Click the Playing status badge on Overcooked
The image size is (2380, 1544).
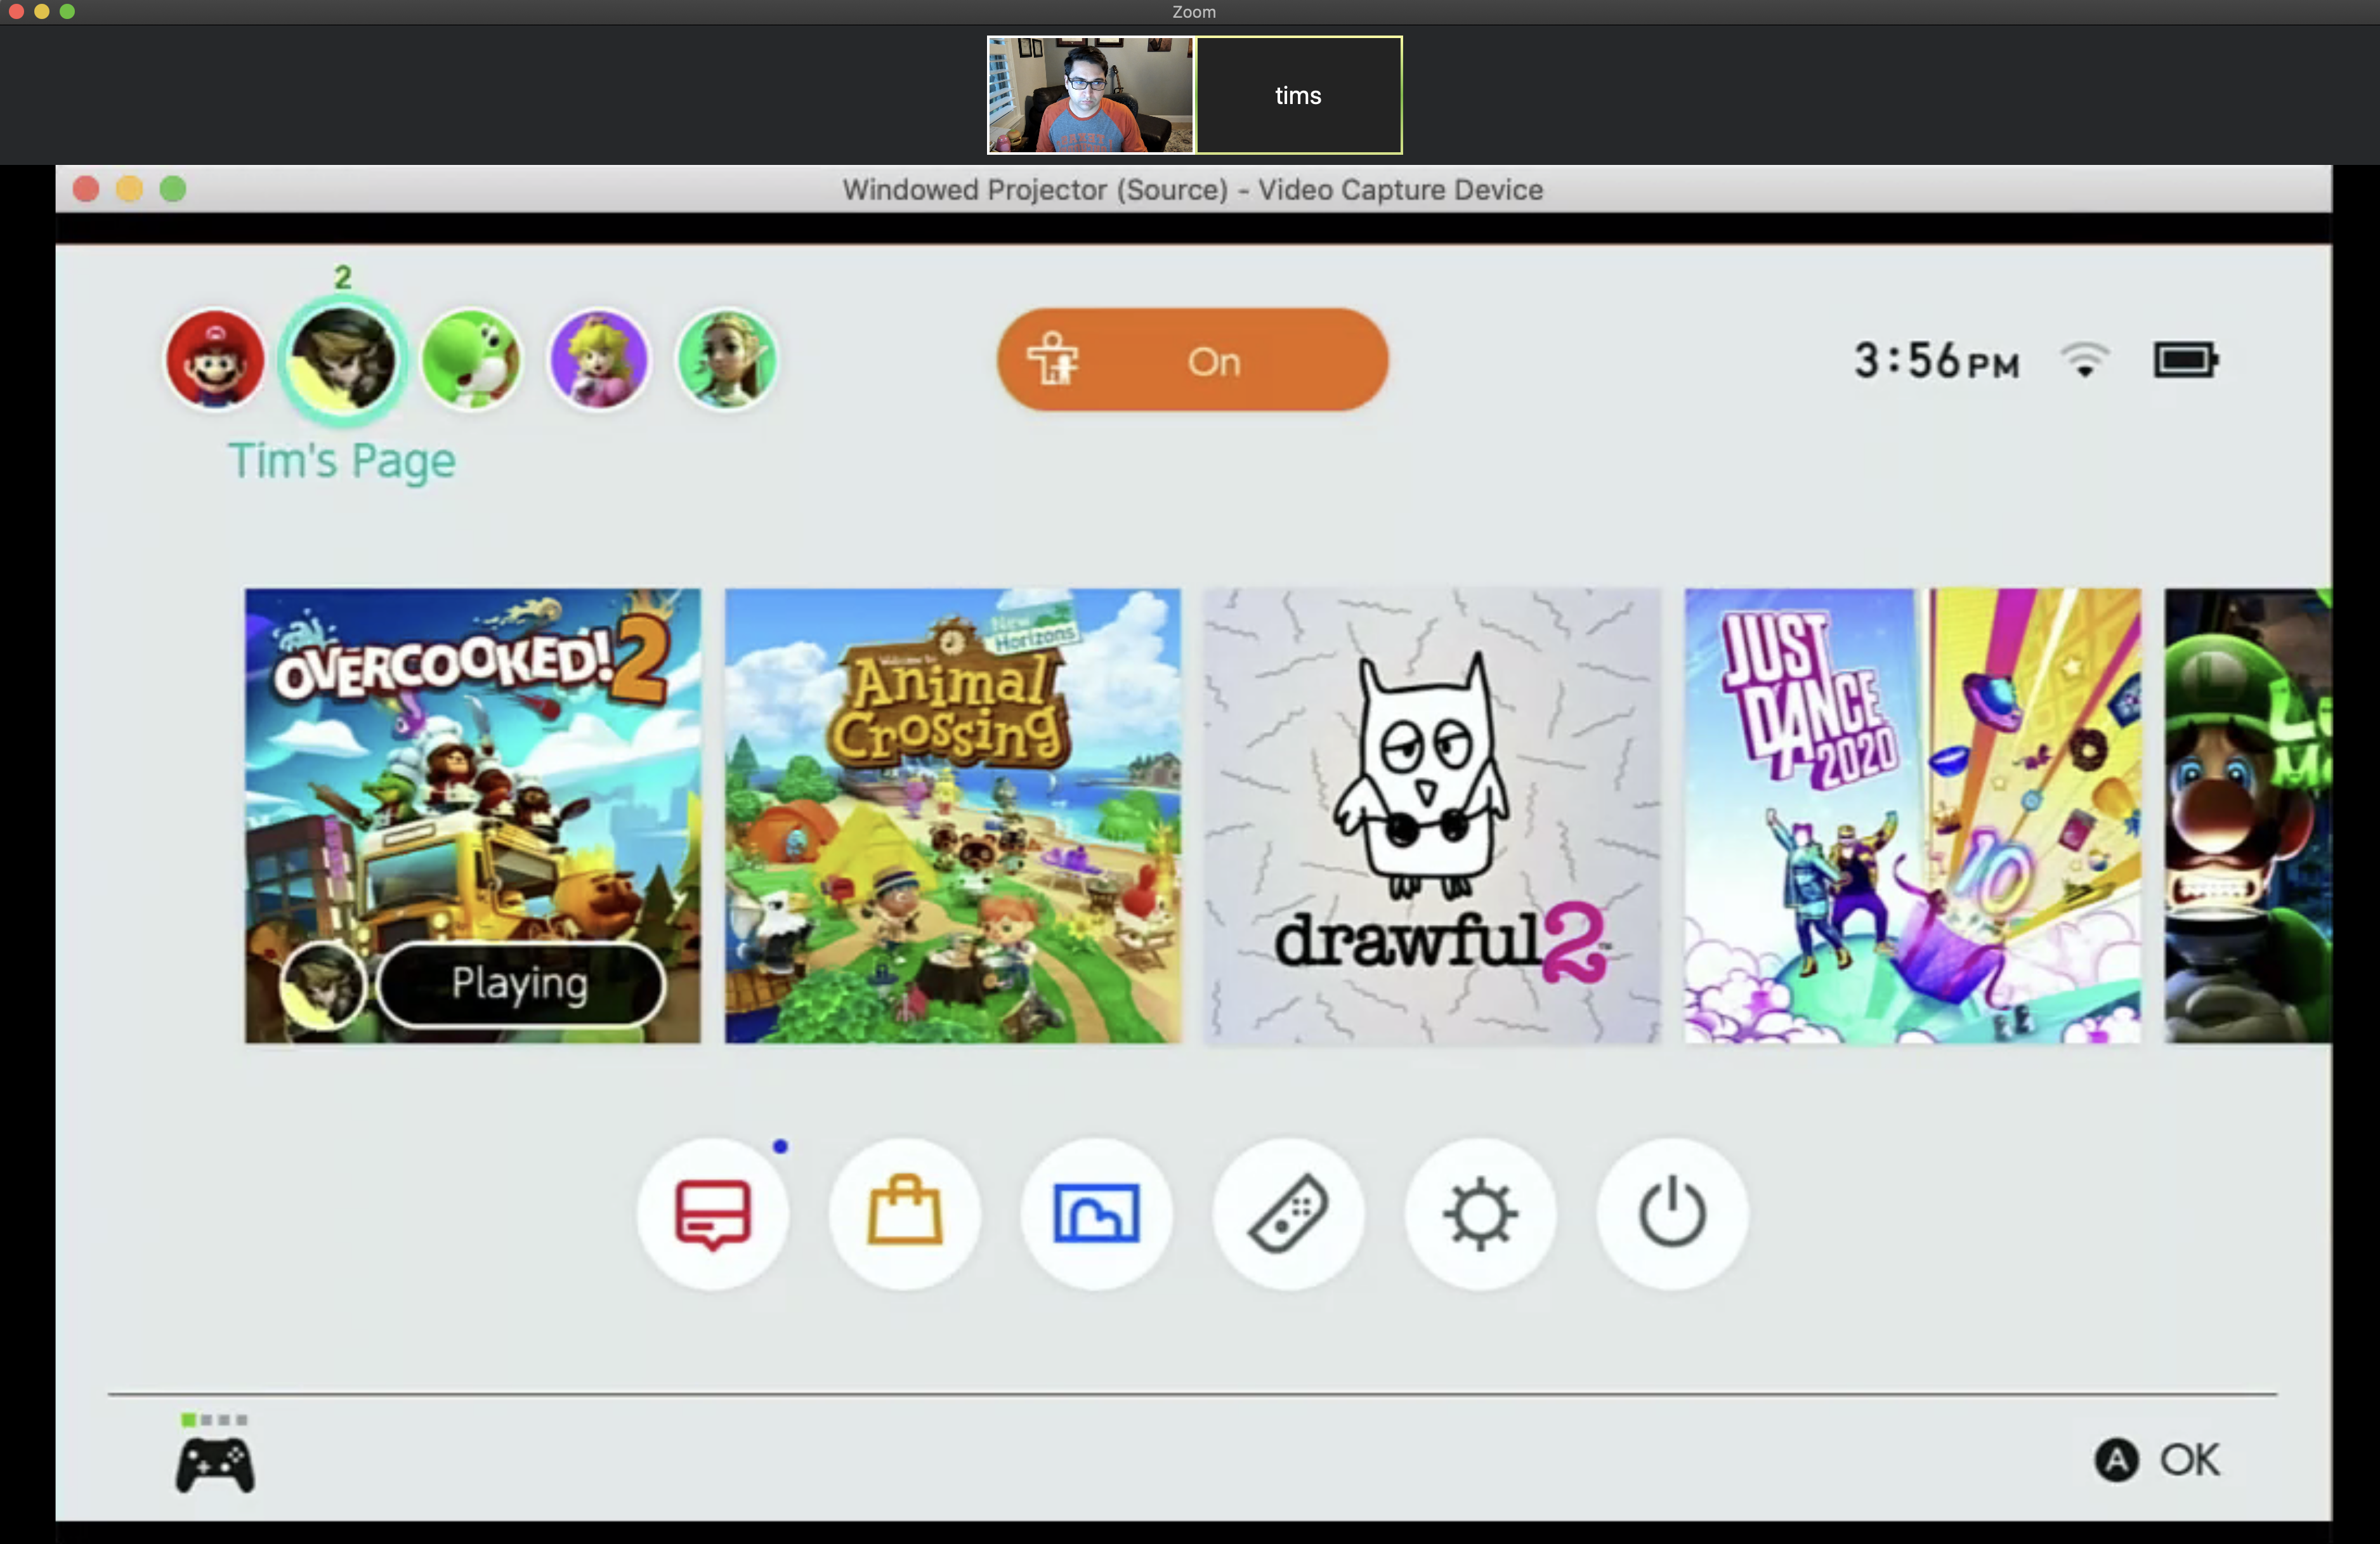point(521,984)
